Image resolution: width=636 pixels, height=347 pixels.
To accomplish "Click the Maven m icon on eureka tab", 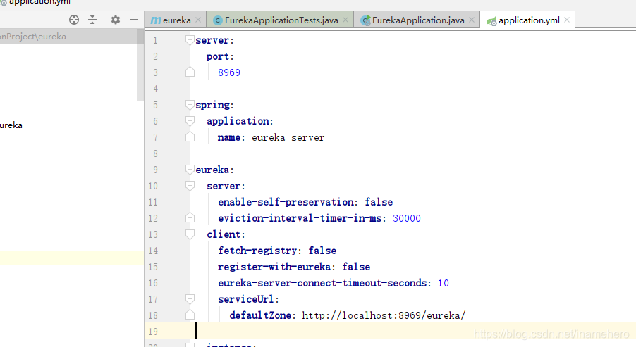I will point(155,20).
